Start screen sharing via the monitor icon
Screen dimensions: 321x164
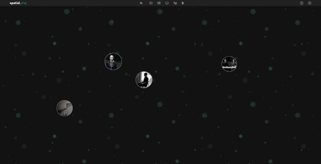coord(167,3)
